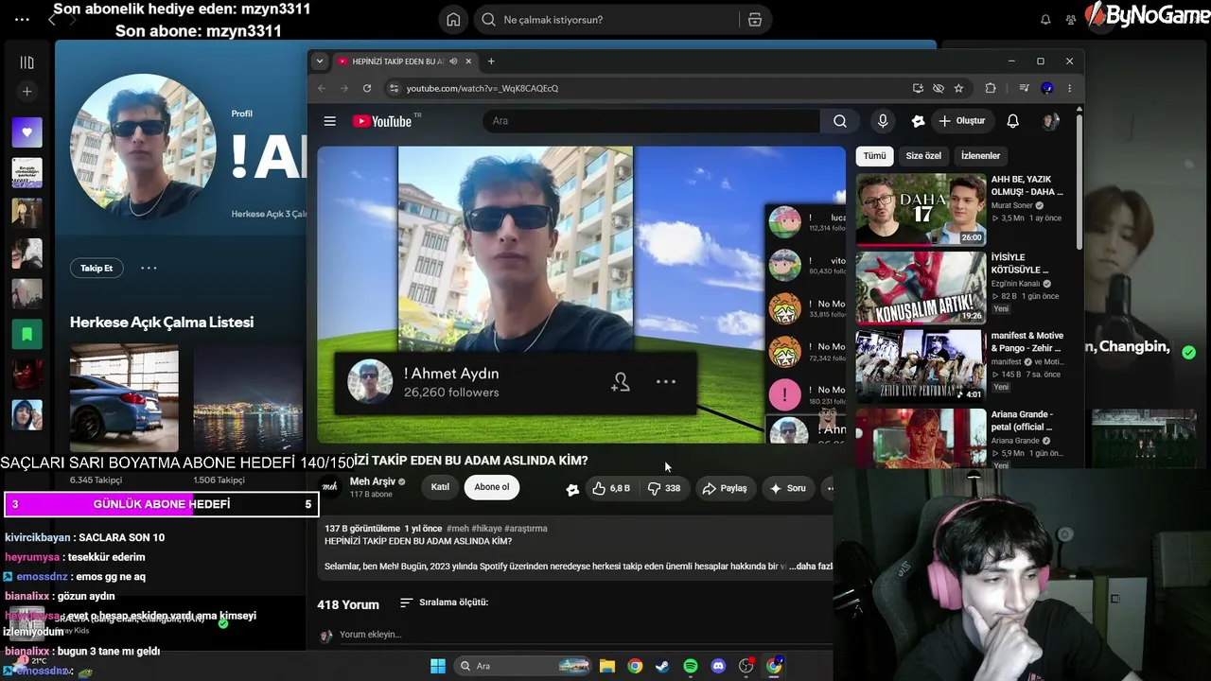Share the video using Paylaş
1211x681 pixels.
click(725, 488)
